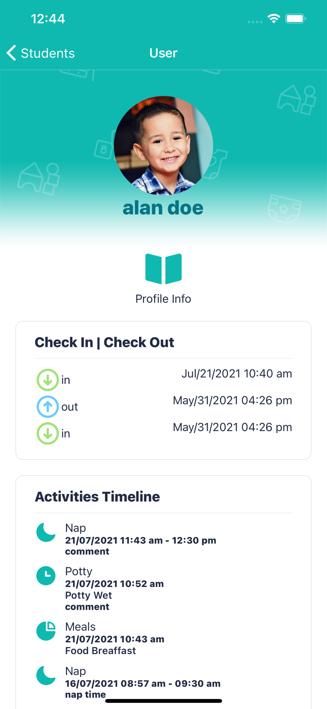Tap the Profile Info label
Viewport: 327px width, 709px height.
tap(163, 299)
